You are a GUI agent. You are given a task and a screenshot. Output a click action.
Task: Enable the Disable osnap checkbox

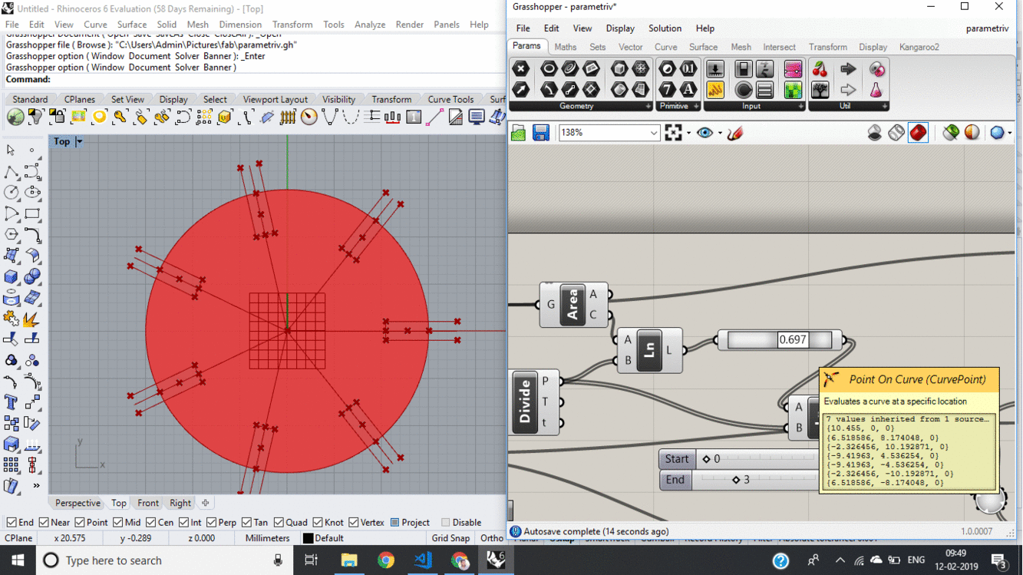tap(446, 523)
